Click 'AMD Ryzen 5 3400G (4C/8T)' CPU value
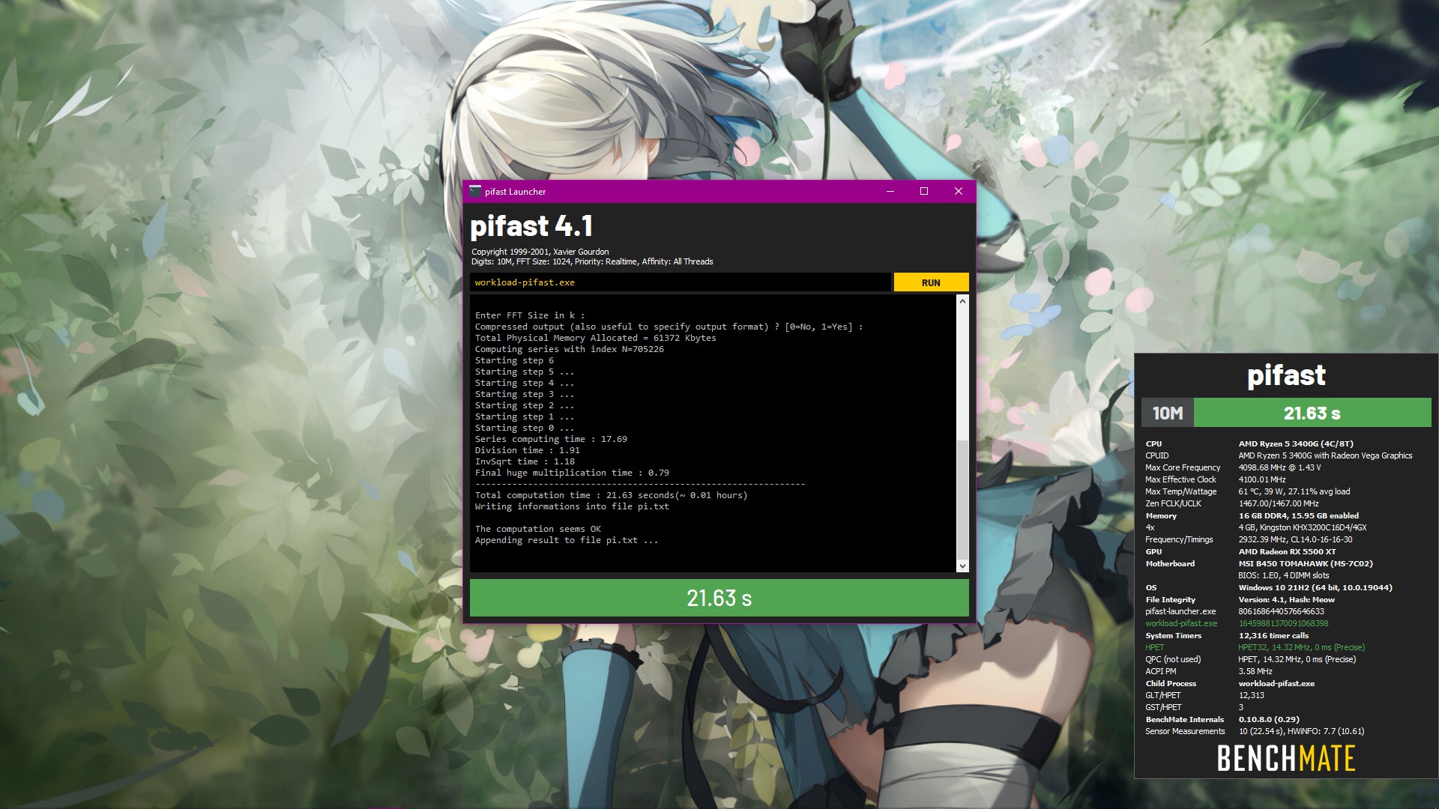This screenshot has height=809, width=1439. 1296,443
